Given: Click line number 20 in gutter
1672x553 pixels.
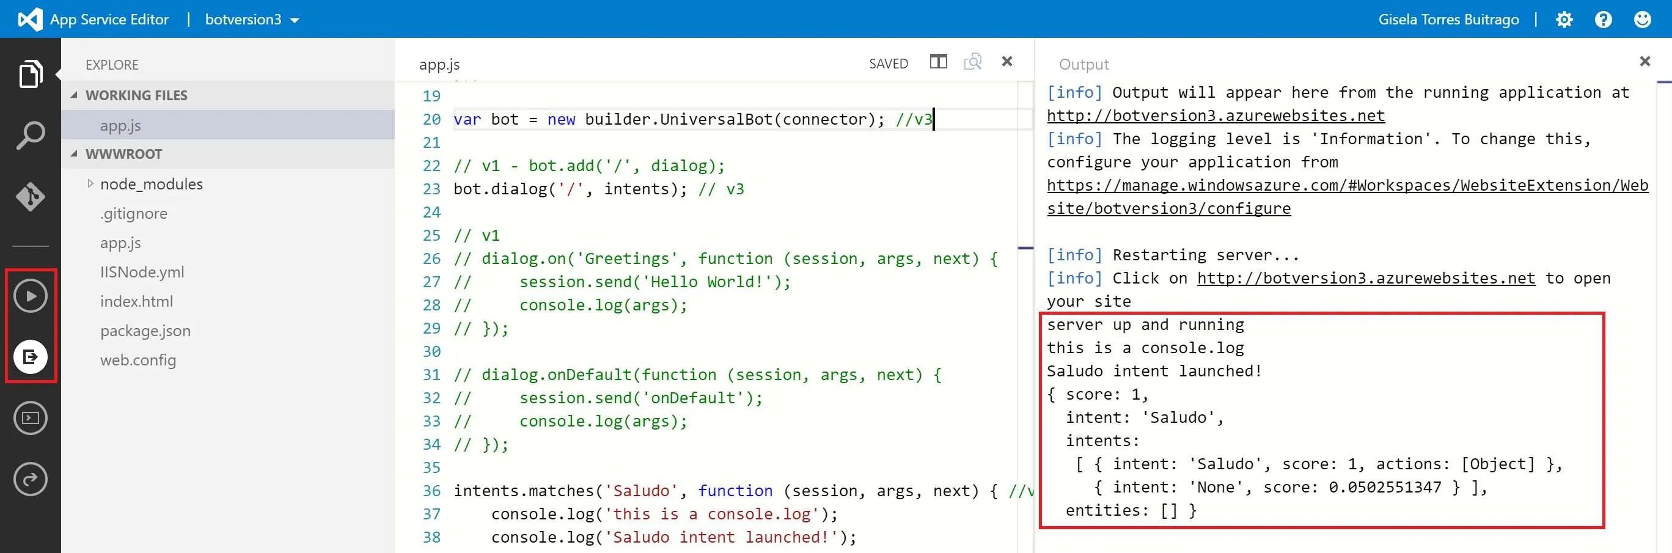Looking at the screenshot, I should coord(431,119).
